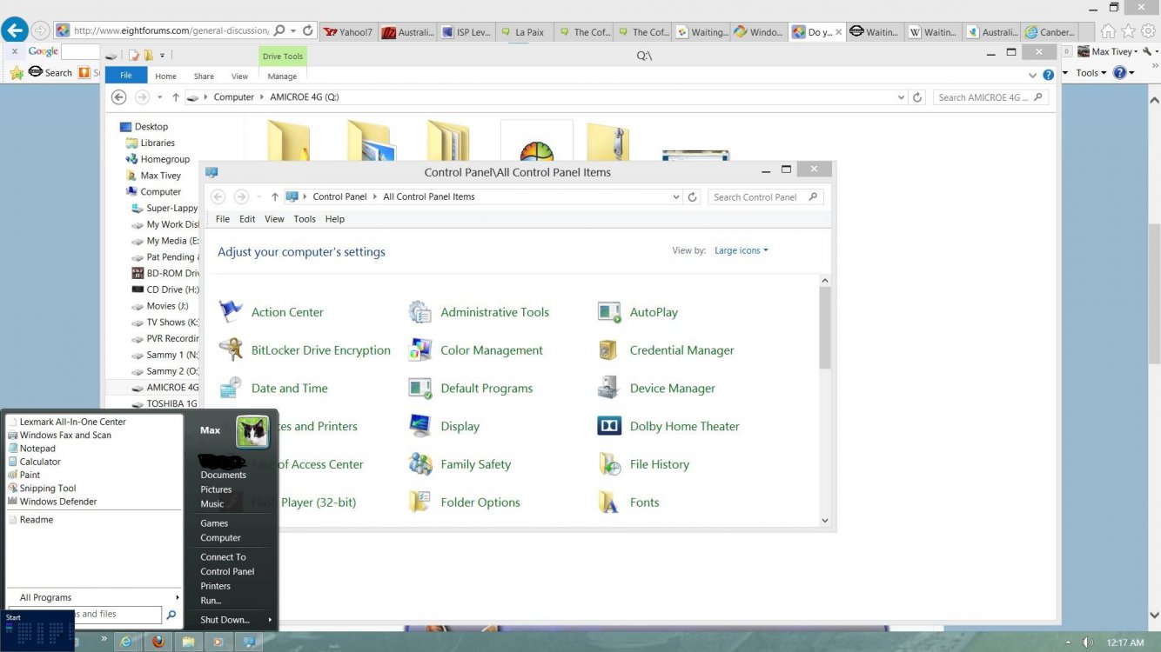The height and width of the screenshot is (652, 1161).
Task: Refresh the Control Panel window
Action: tap(693, 197)
